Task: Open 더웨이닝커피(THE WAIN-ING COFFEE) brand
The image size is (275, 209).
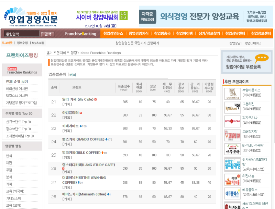Action: pyautogui.click(x=84, y=180)
